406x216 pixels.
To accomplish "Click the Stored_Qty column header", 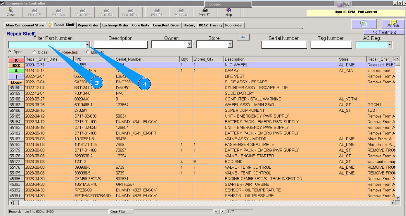I will 208,59.
